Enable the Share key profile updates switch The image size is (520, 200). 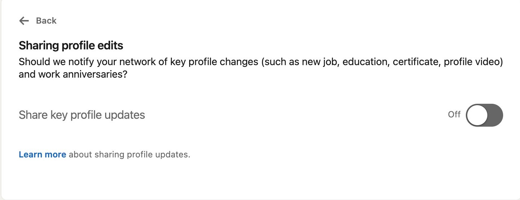tap(484, 115)
